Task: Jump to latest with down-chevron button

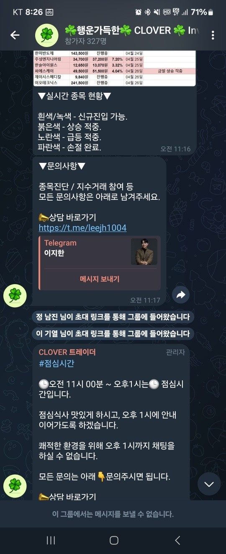Action: point(209,484)
